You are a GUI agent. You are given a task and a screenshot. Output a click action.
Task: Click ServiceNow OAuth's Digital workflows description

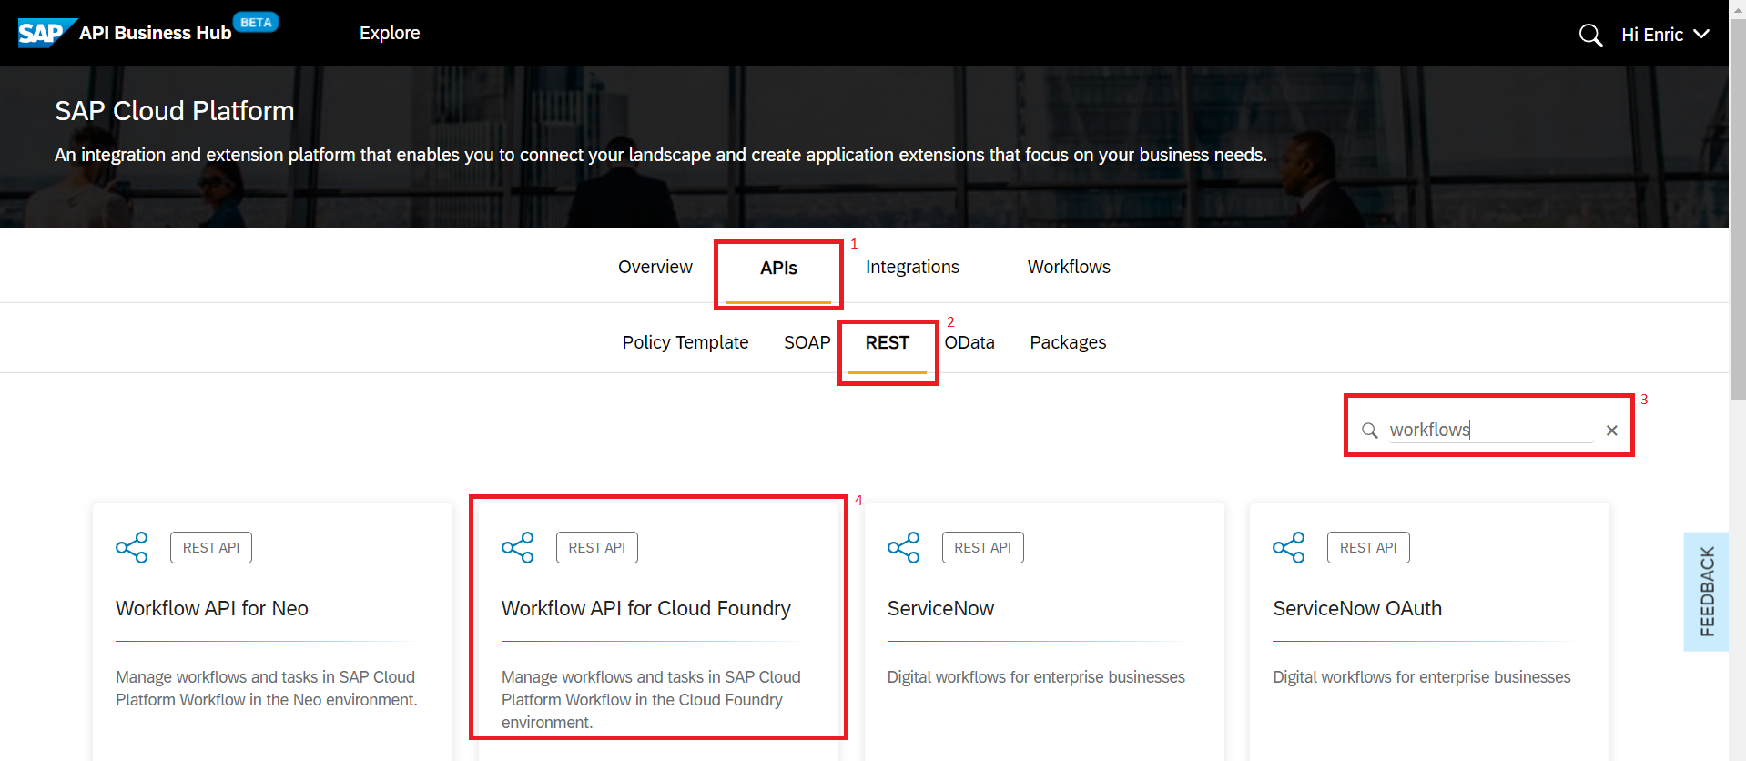click(x=1422, y=677)
